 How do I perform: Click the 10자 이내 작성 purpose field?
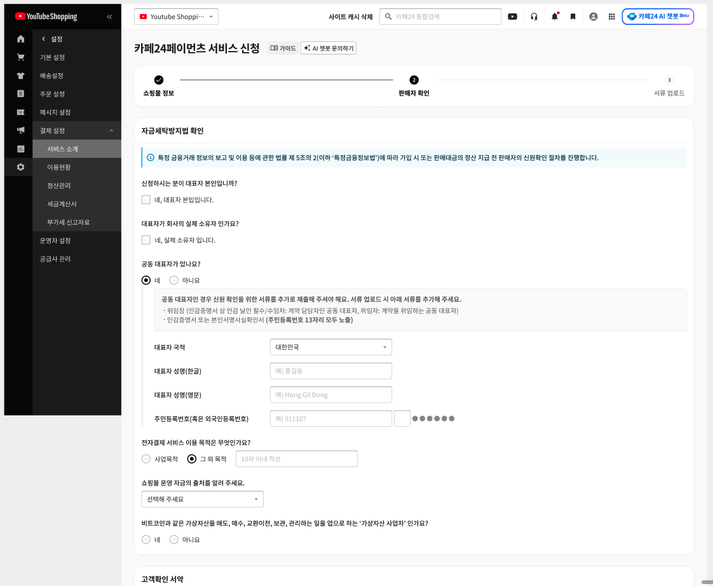297,459
